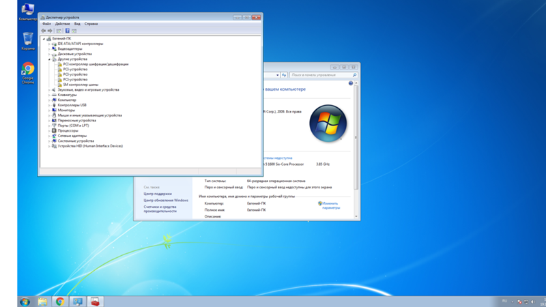Click the Forward arrow in Device Manager toolbar
The width and height of the screenshot is (546, 307).
(x=50, y=31)
